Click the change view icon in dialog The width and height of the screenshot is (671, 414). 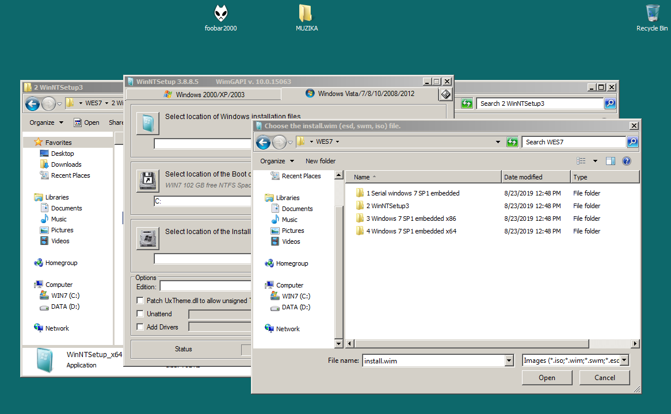[x=581, y=161]
